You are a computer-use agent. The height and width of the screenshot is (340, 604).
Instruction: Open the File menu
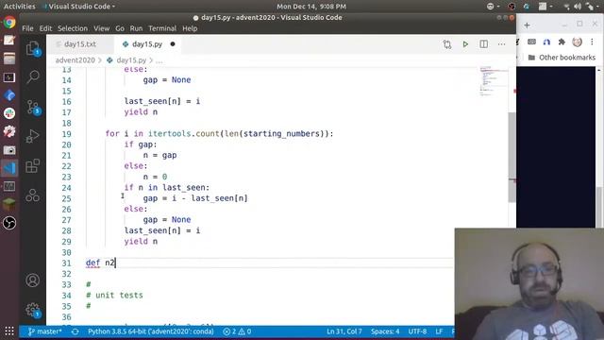click(27, 28)
